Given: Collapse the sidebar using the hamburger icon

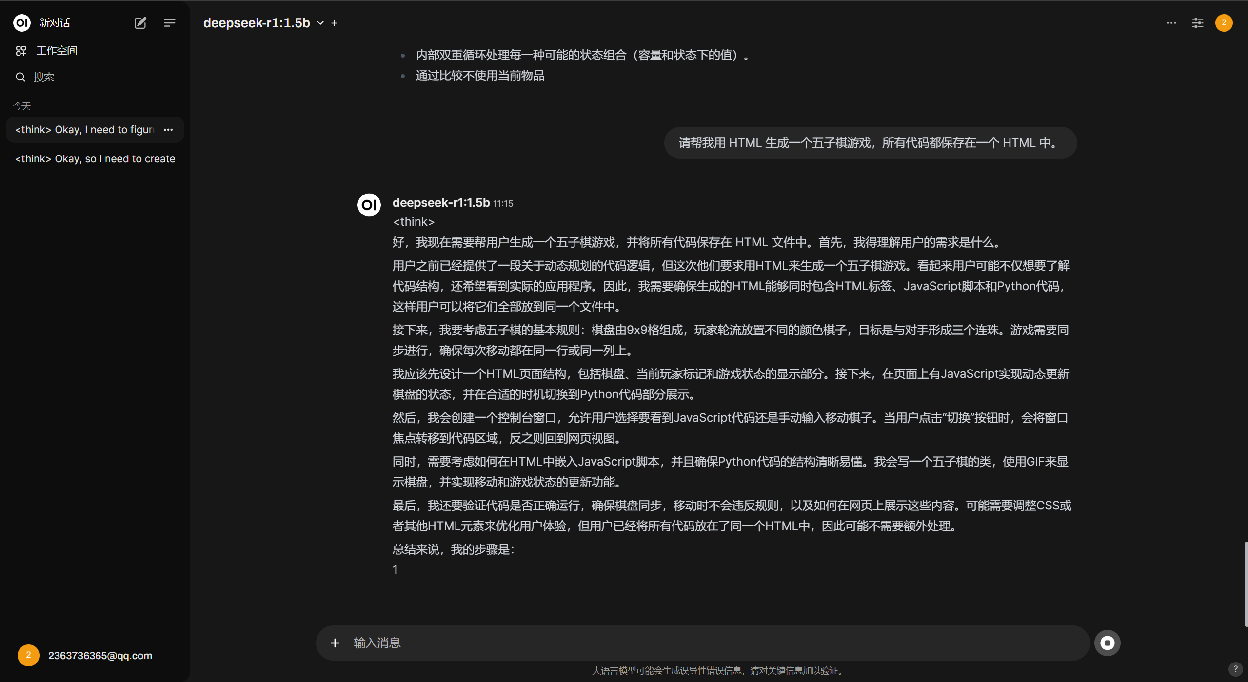Looking at the screenshot, I should point(170,22).
